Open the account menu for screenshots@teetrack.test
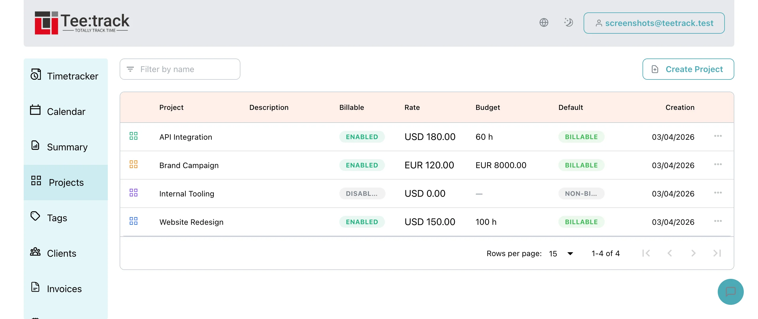758x319 pixels. [x=654, y=23]
